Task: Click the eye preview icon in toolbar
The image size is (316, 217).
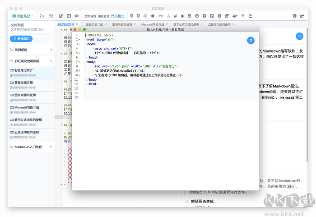Action: 77,16
